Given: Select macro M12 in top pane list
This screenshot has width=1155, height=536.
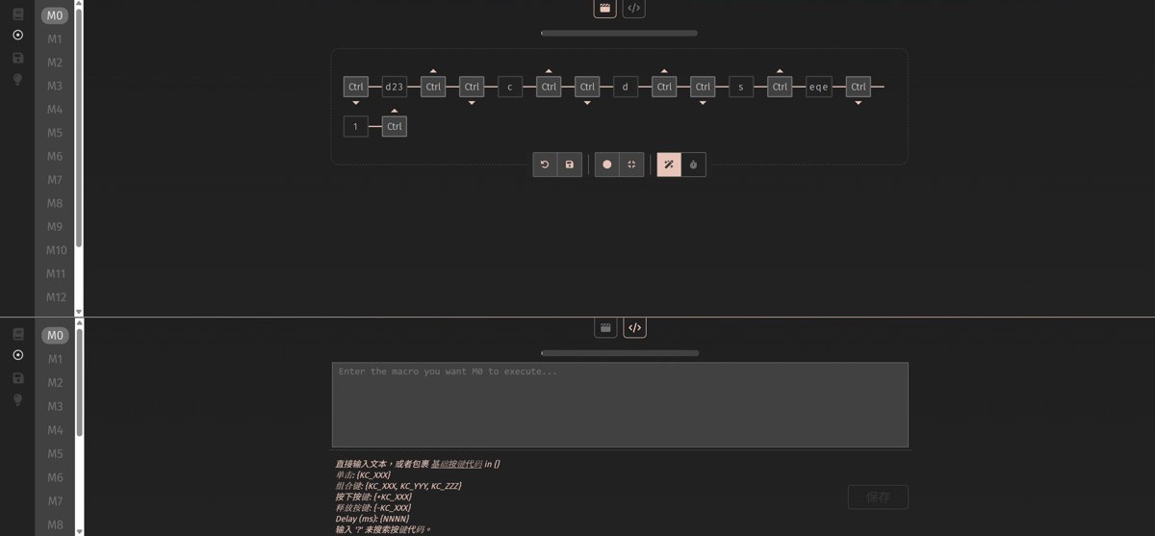Looking at the screenshot, I should click(x=57, y=297).
